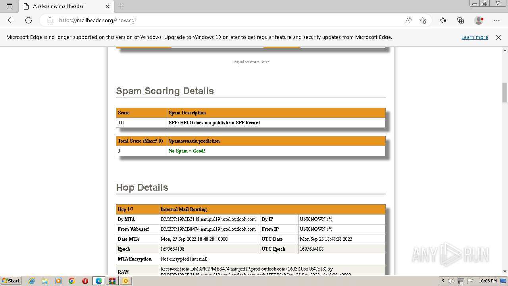Select the Analyze my mail header tab
The height and width of the screenshot is (286, 508).
pos(67,6)
